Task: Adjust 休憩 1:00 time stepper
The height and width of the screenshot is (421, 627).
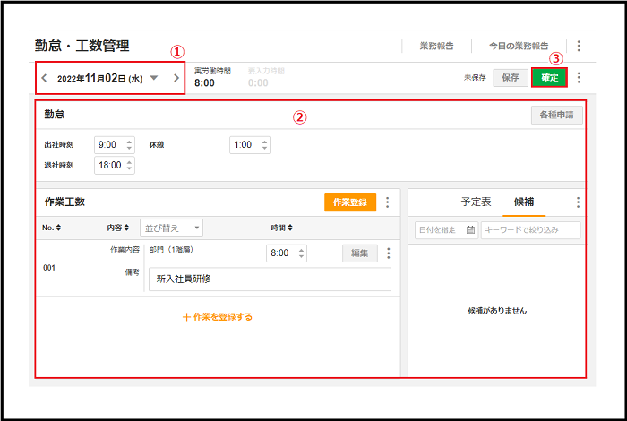Action: tap(264, 144)
